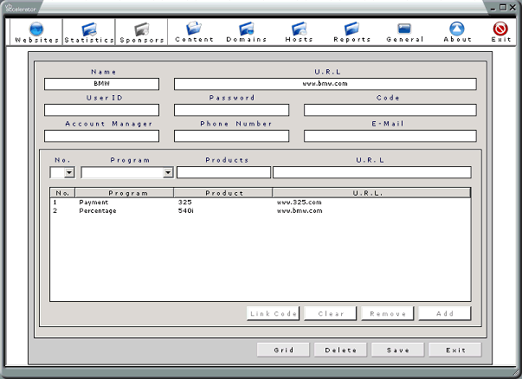
Task: Click the Remove button
Action: tap(388, 313)
